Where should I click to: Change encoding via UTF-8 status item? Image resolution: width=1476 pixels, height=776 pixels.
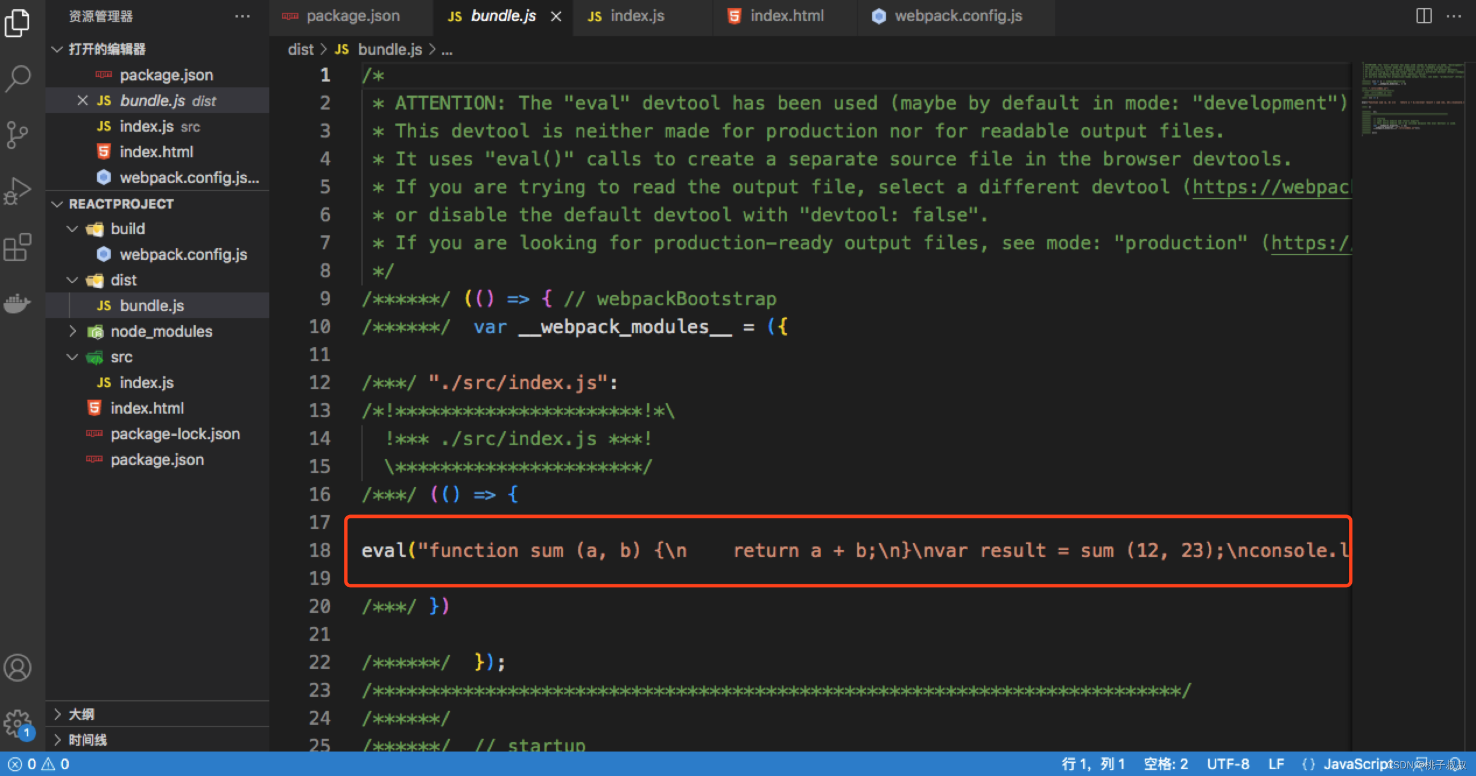point(1228,764)
